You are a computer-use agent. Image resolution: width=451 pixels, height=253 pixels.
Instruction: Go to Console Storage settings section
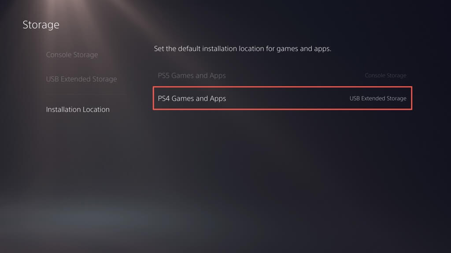click(x=72, y=54)
